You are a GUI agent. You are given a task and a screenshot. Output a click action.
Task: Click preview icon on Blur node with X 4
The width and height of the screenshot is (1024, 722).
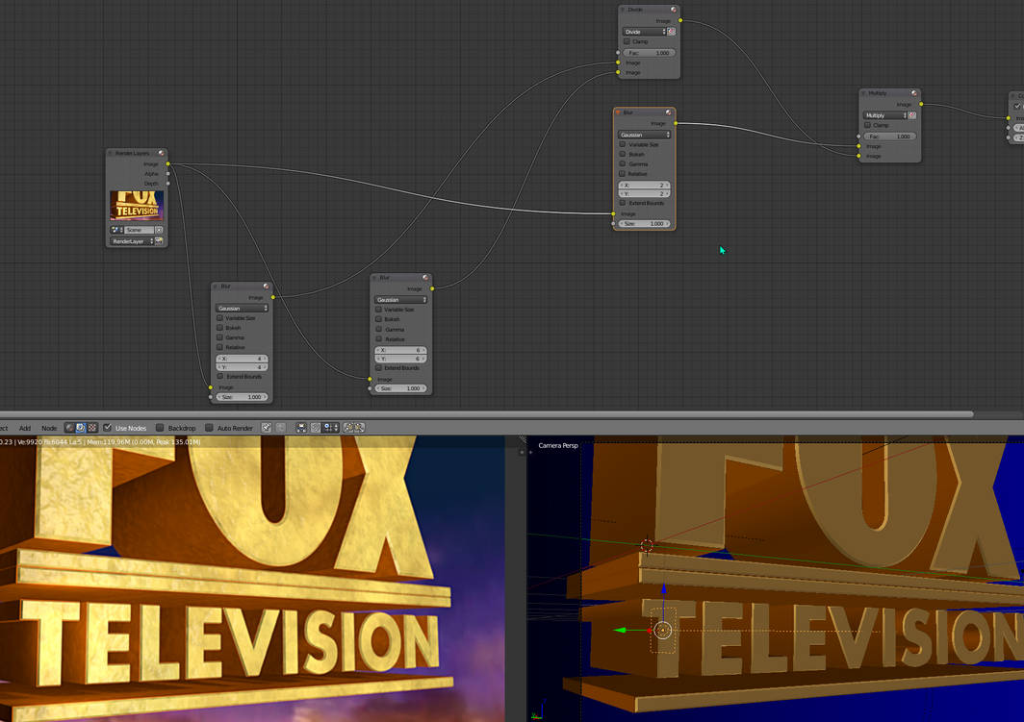click(x=266, y=286)
